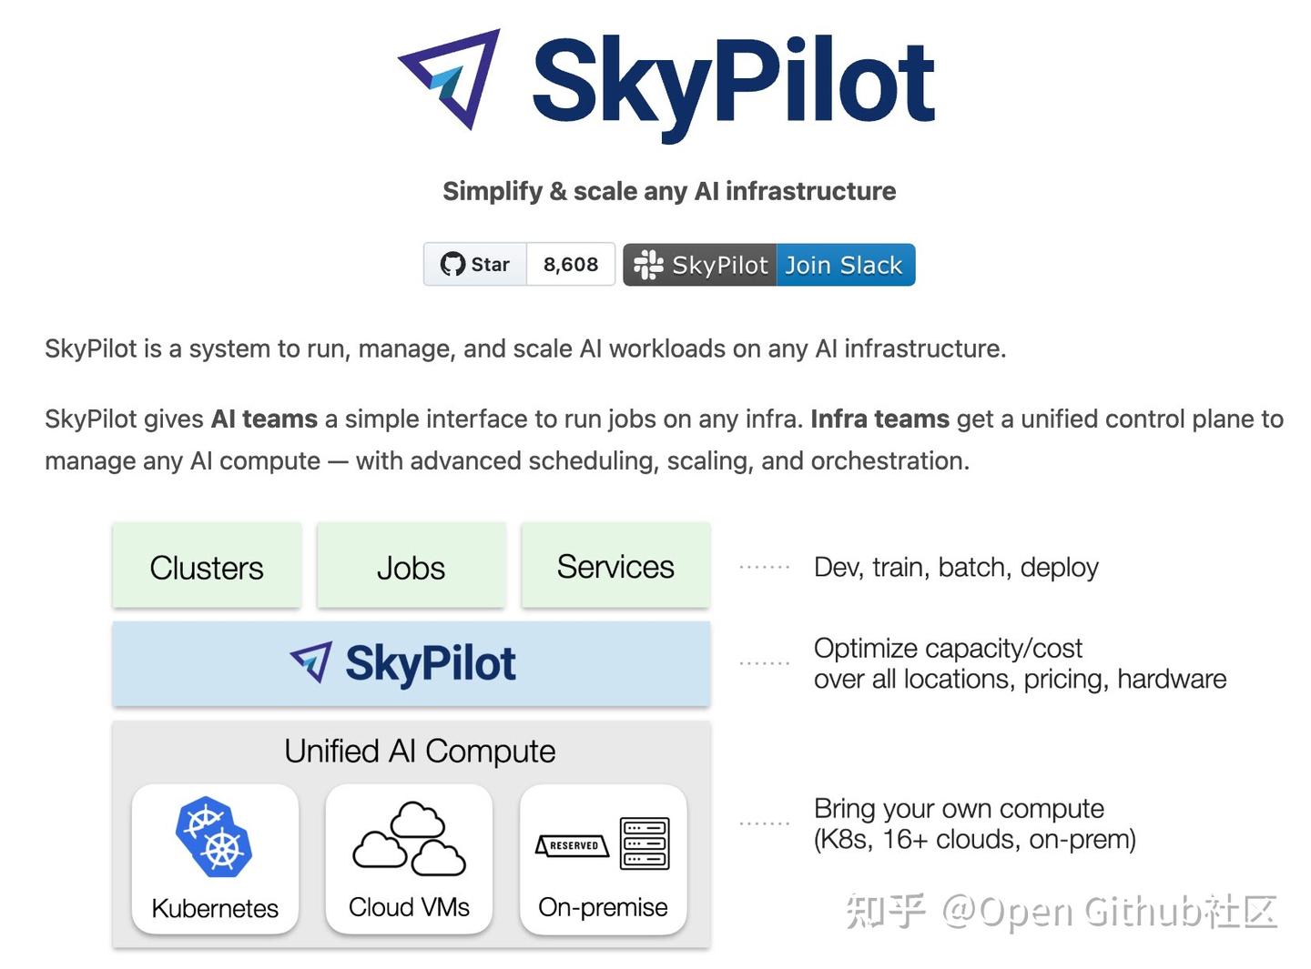
Task: Select the Clusters box
Action: click(207, 567)
